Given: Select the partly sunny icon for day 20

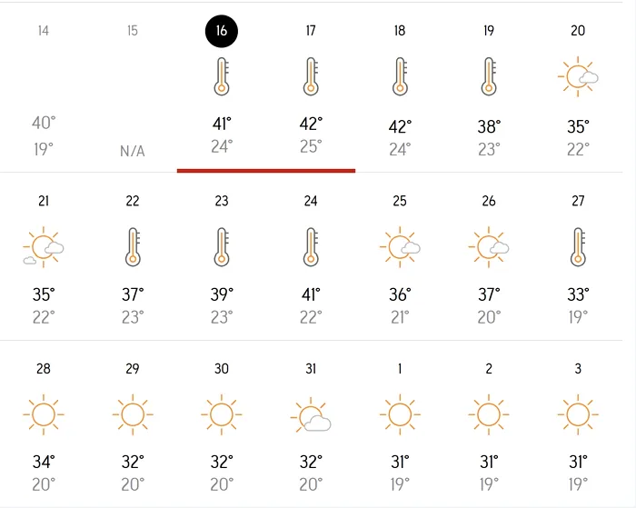Looking at the screenshot, I should pos(578,77).
